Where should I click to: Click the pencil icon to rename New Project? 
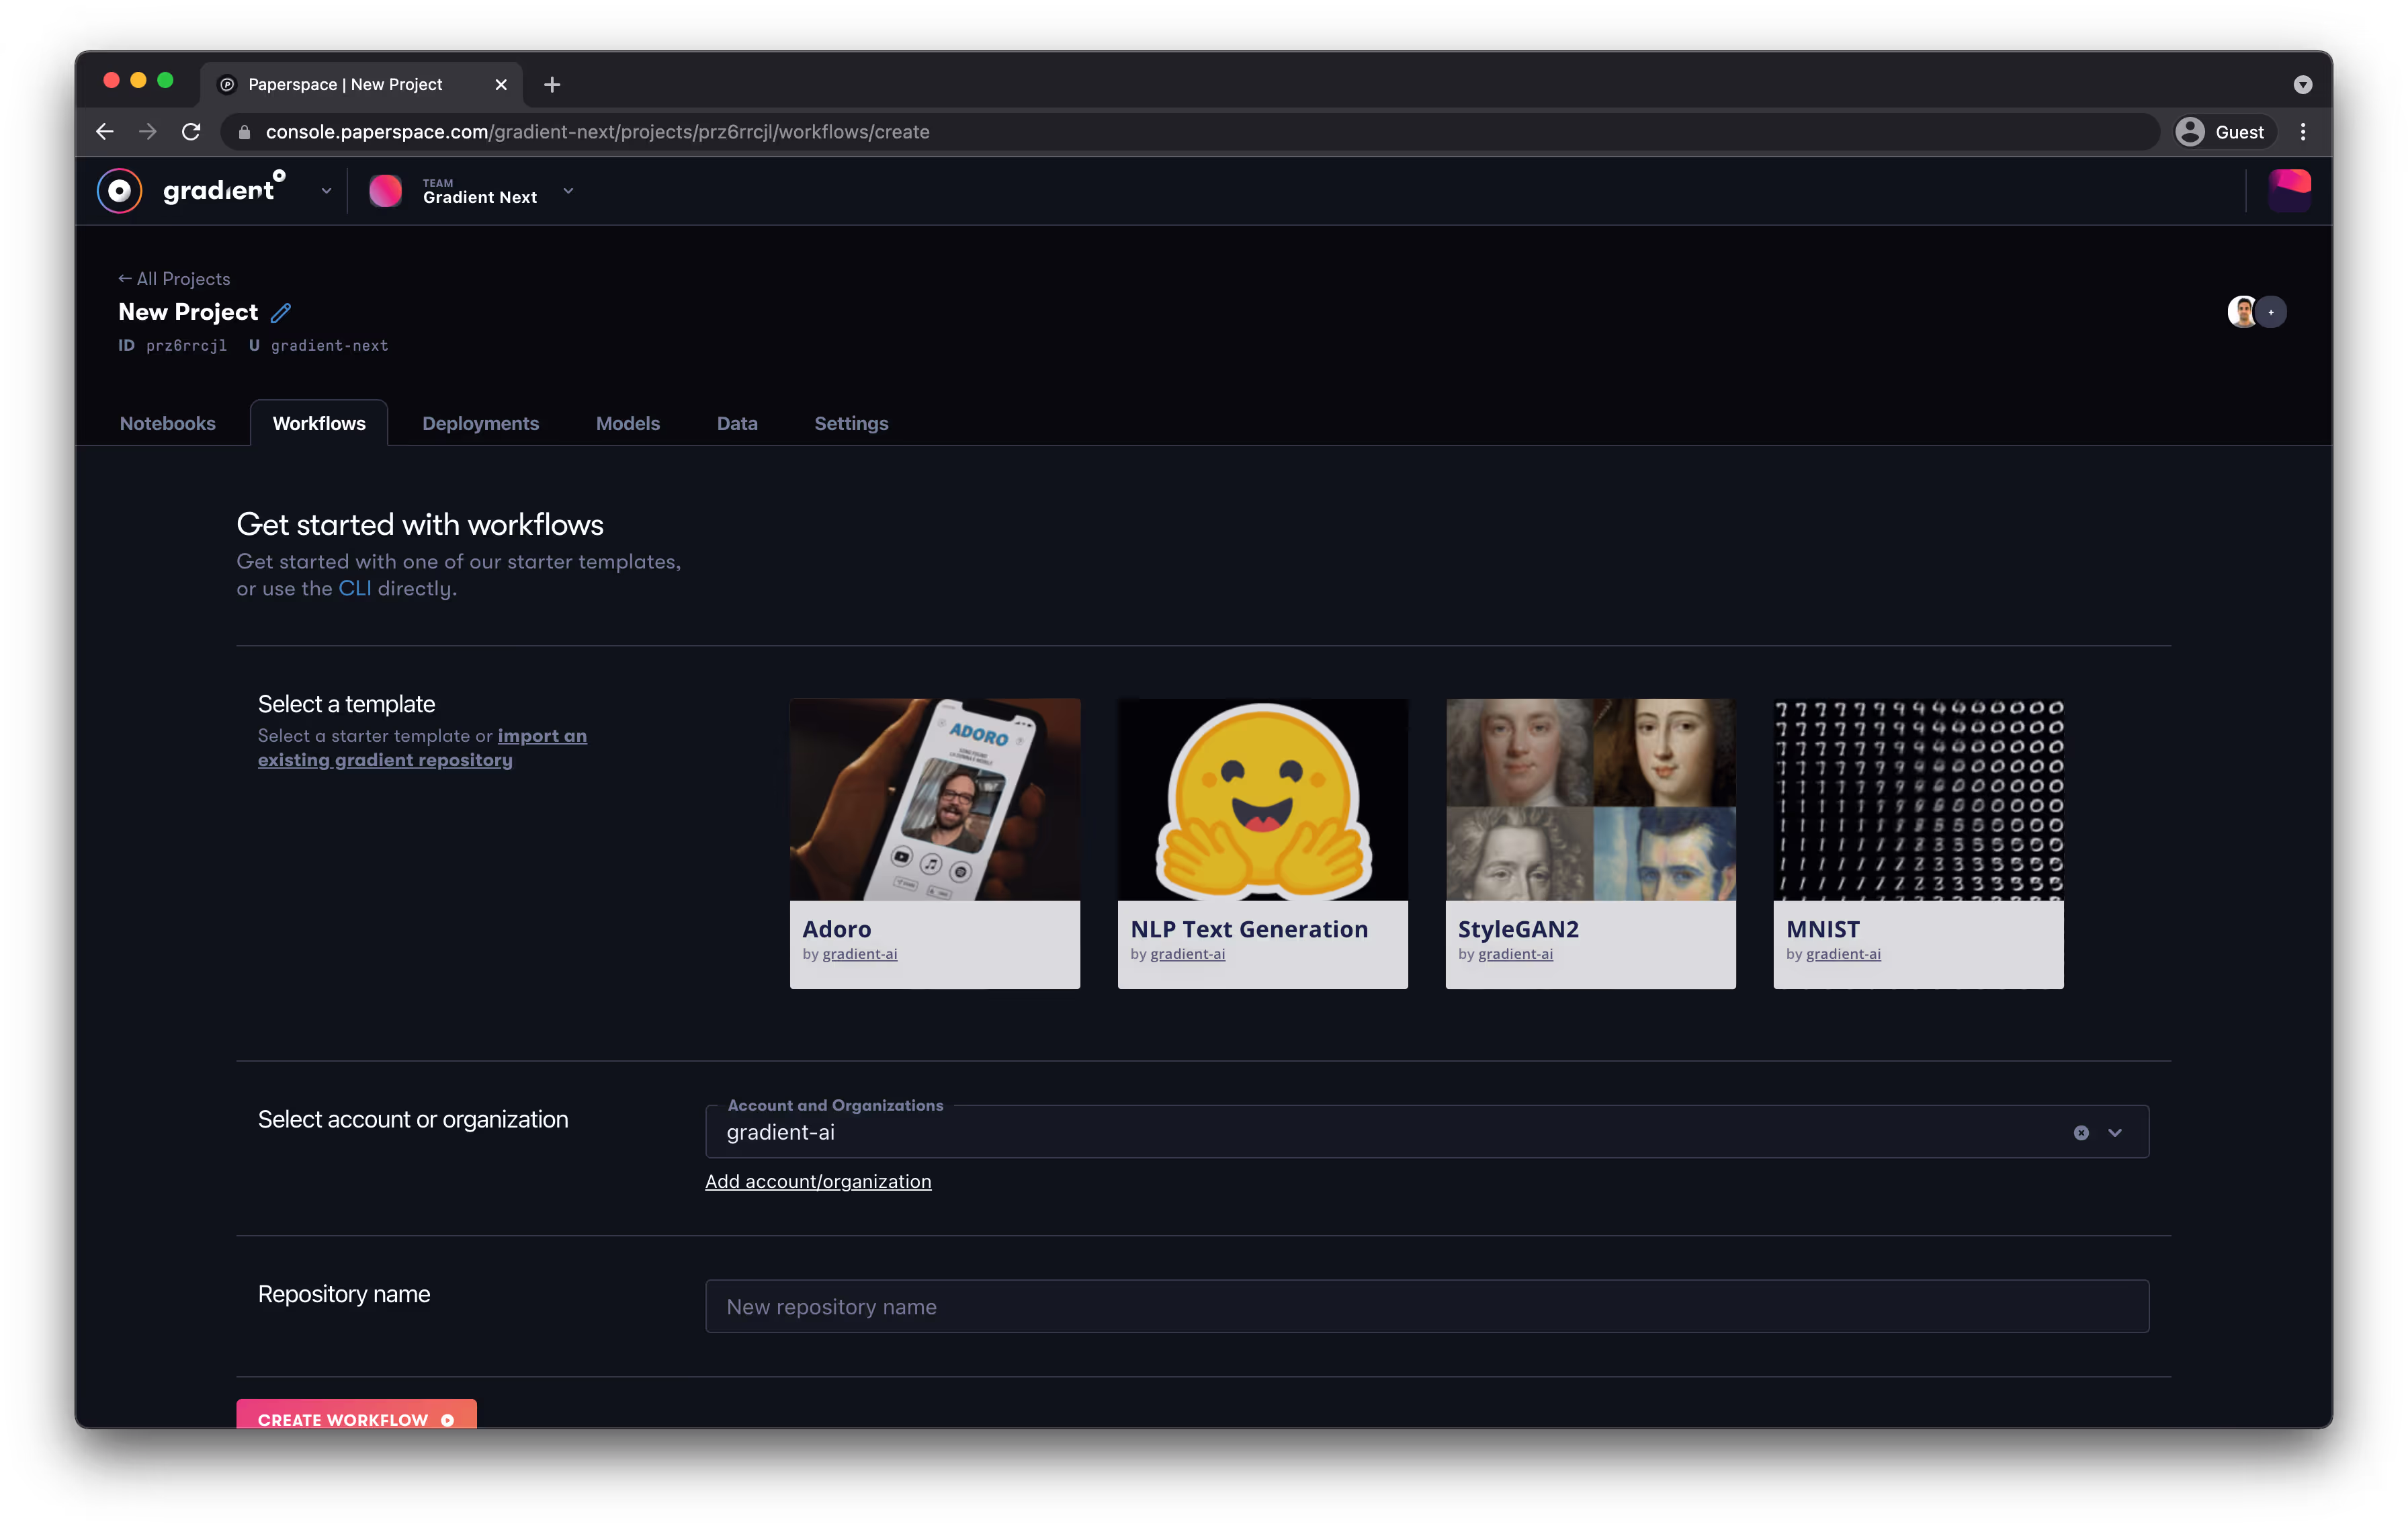(x=281, y=313)
